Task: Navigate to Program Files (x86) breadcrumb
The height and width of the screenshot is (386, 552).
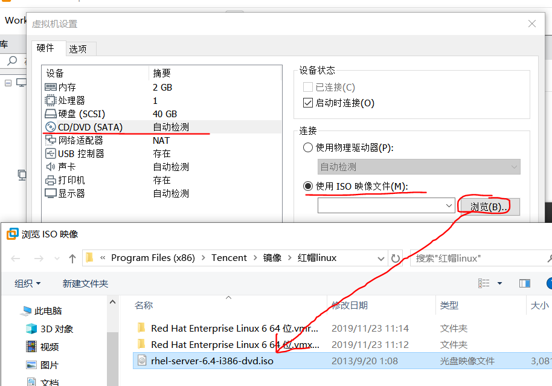Action: (x=153, y=258)
